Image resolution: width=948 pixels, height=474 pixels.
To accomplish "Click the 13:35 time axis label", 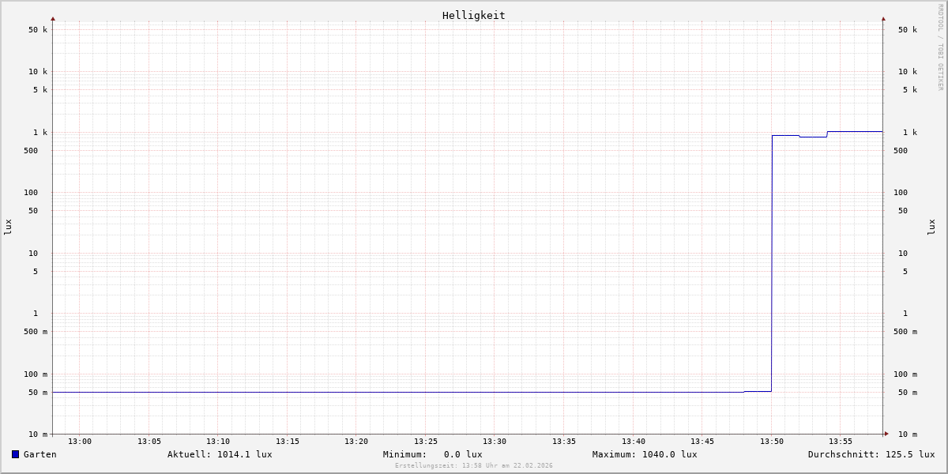I will coord(564,442).
